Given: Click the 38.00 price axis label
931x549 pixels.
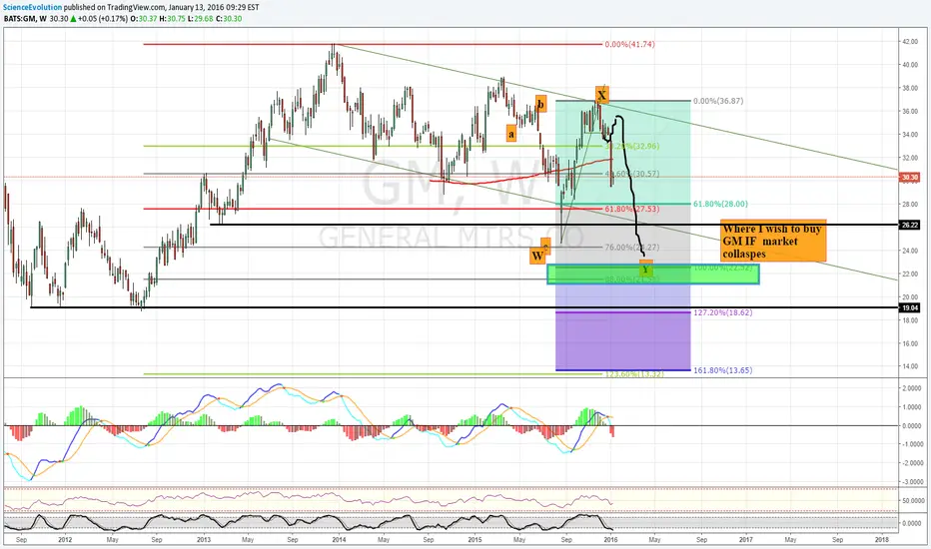Looking at the screenshot, I should [x=910, y=88].
